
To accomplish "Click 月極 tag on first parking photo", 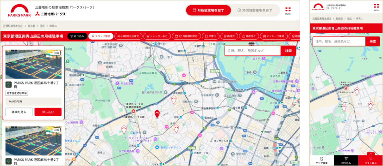I will (x=57, y=53).
